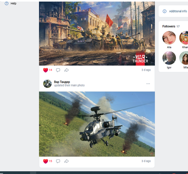Comment on the post with 14 likes
This screenshot has height=174, width=188.
pos(58,70)
